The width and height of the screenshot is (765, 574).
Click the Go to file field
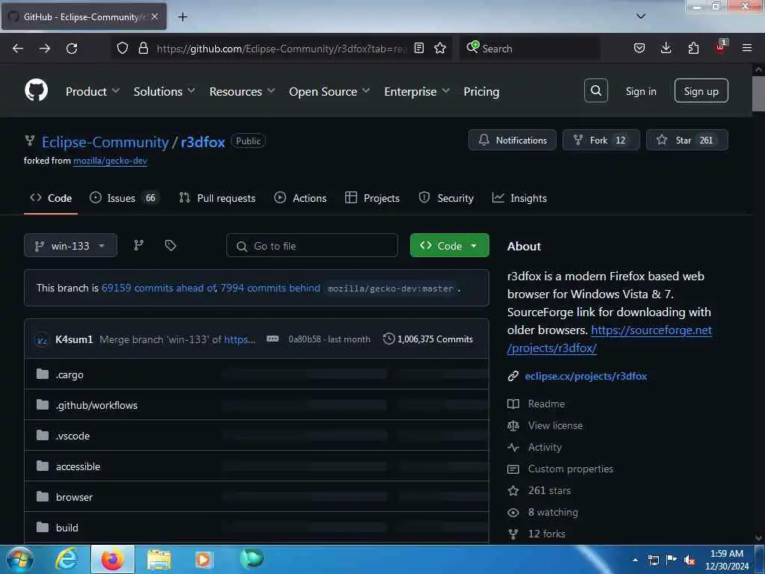point(312,245)
